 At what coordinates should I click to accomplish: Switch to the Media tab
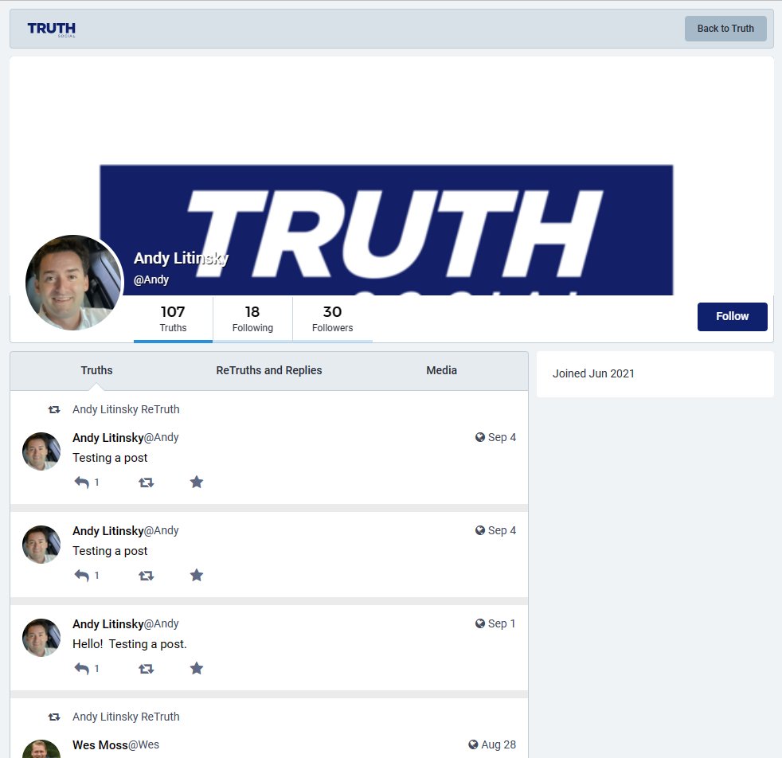(441, 370)
